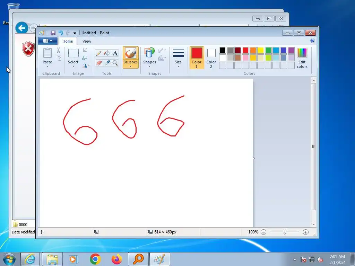Click the Copy icon in Clipboard group

click(58, 58)
